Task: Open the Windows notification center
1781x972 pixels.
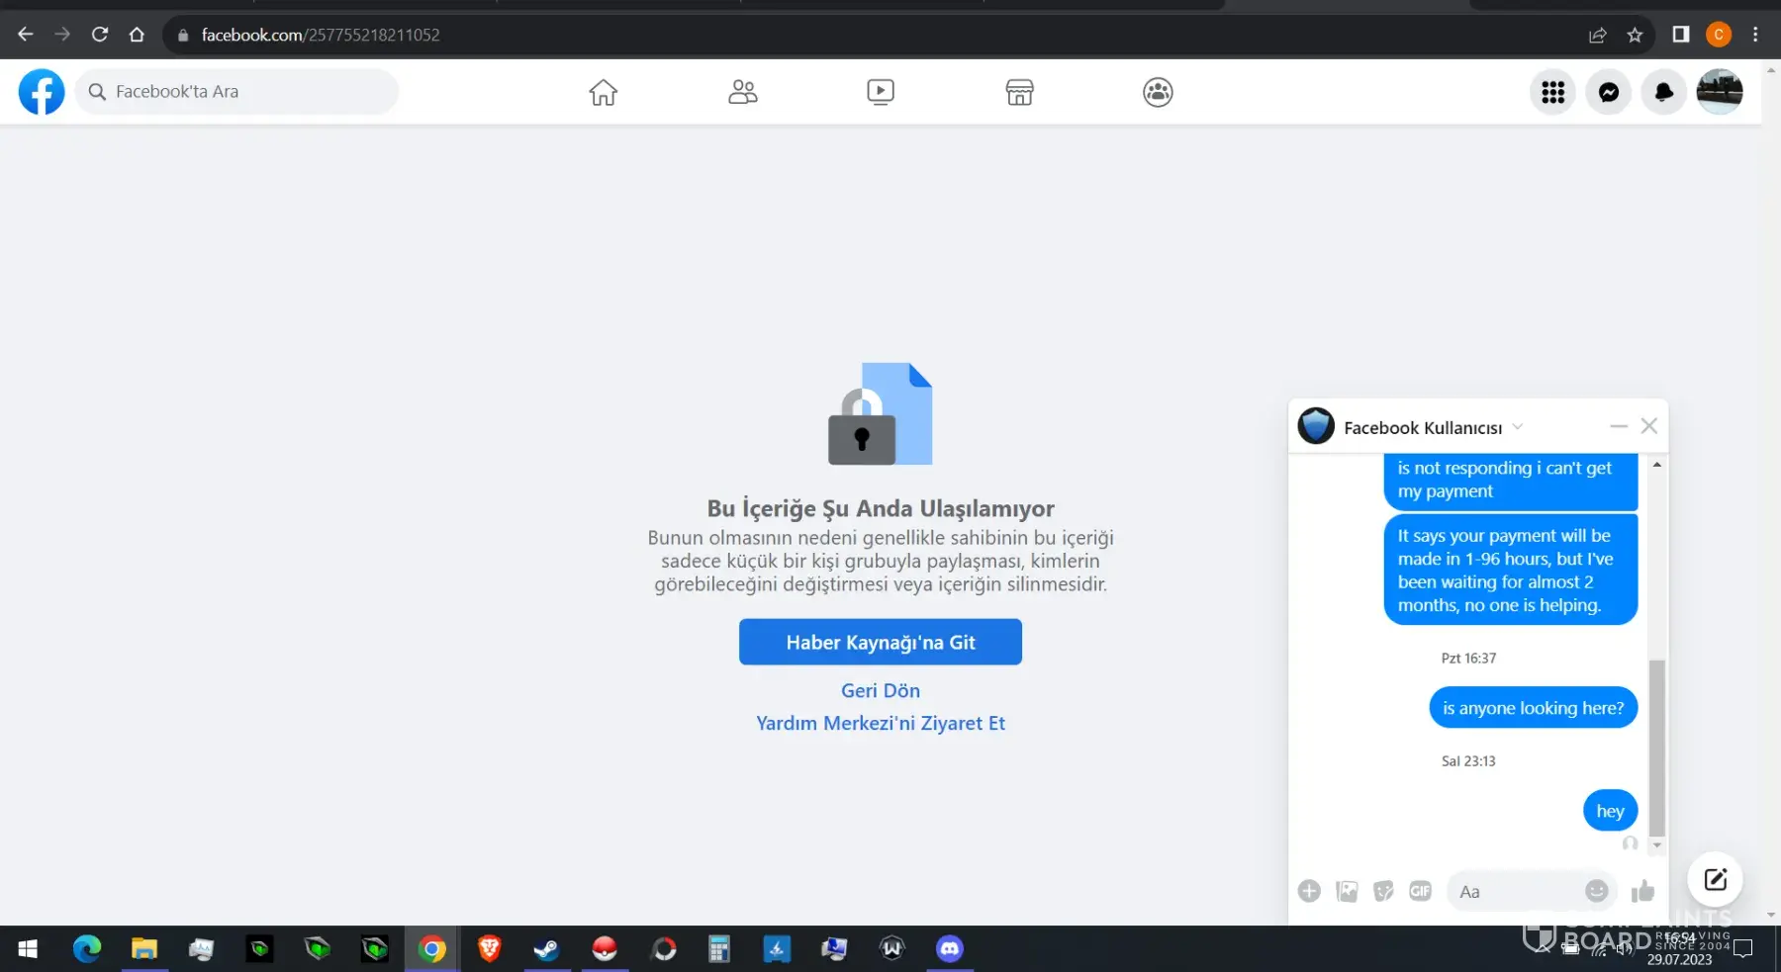Action: (1743, 949)
